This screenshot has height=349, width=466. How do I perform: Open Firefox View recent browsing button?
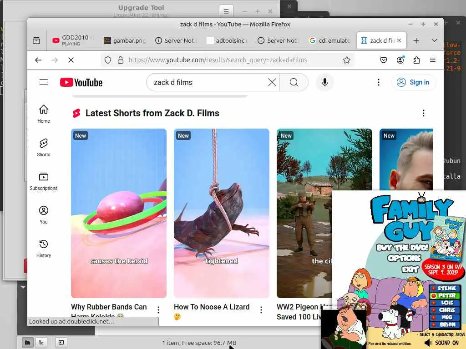[x=36, y=40]
